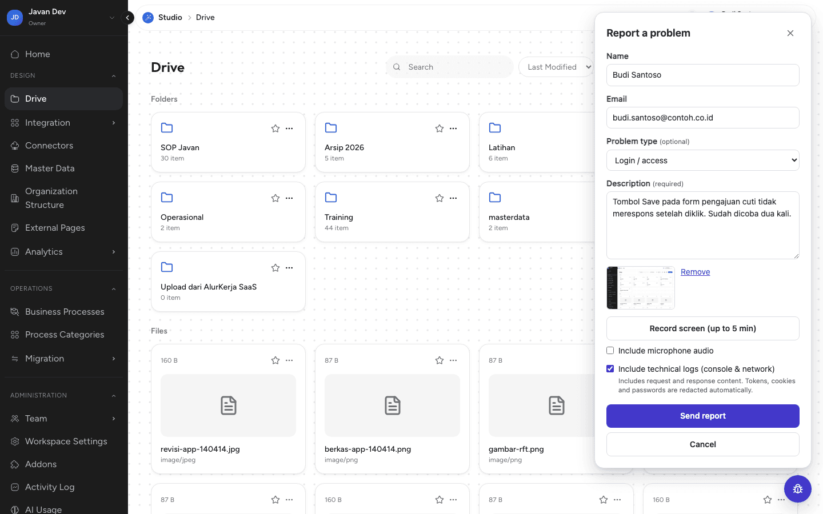823x514 pixels.
Task: Click the Studio logo icon in breadcrumb
Action: pyautogui.click(x=148, y=18)
